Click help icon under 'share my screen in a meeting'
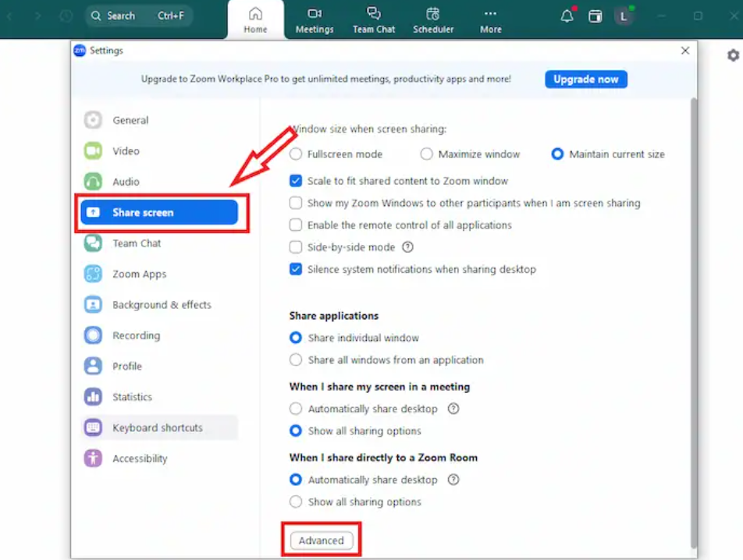Screen dimensions: 743x560 [x=453, y=409]
